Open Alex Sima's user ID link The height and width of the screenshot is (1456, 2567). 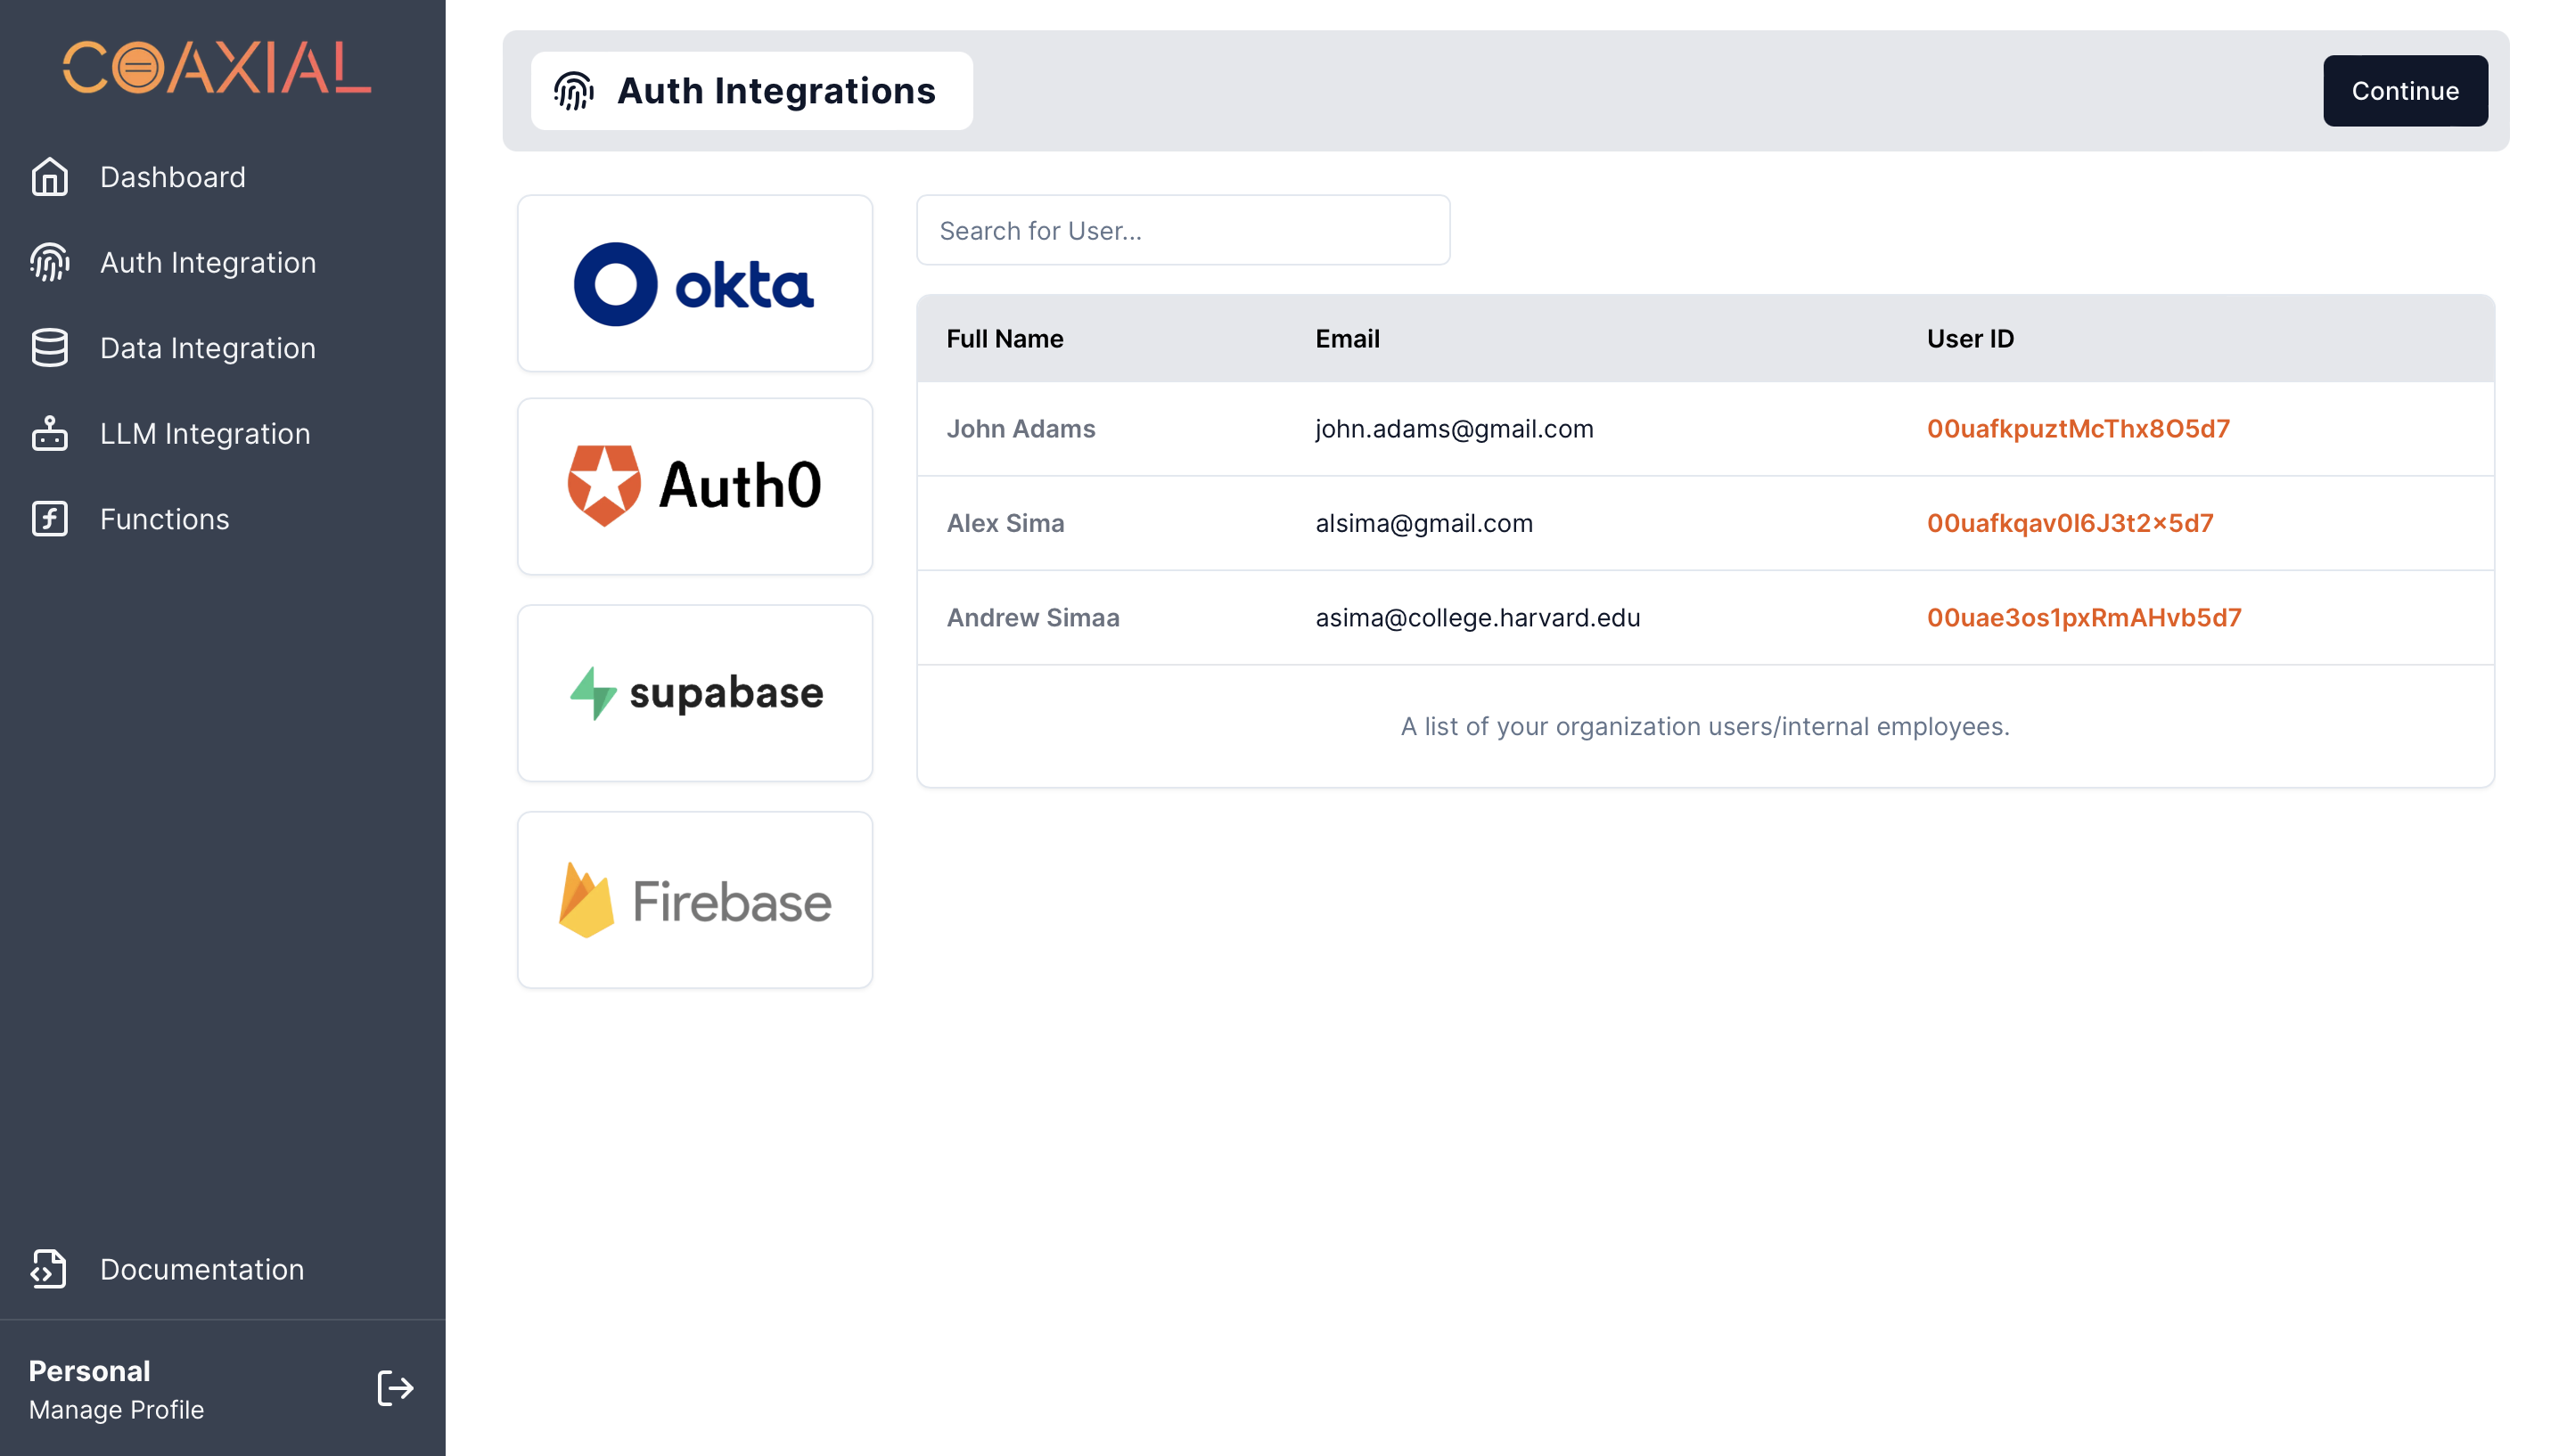[x=2069, y=523]
